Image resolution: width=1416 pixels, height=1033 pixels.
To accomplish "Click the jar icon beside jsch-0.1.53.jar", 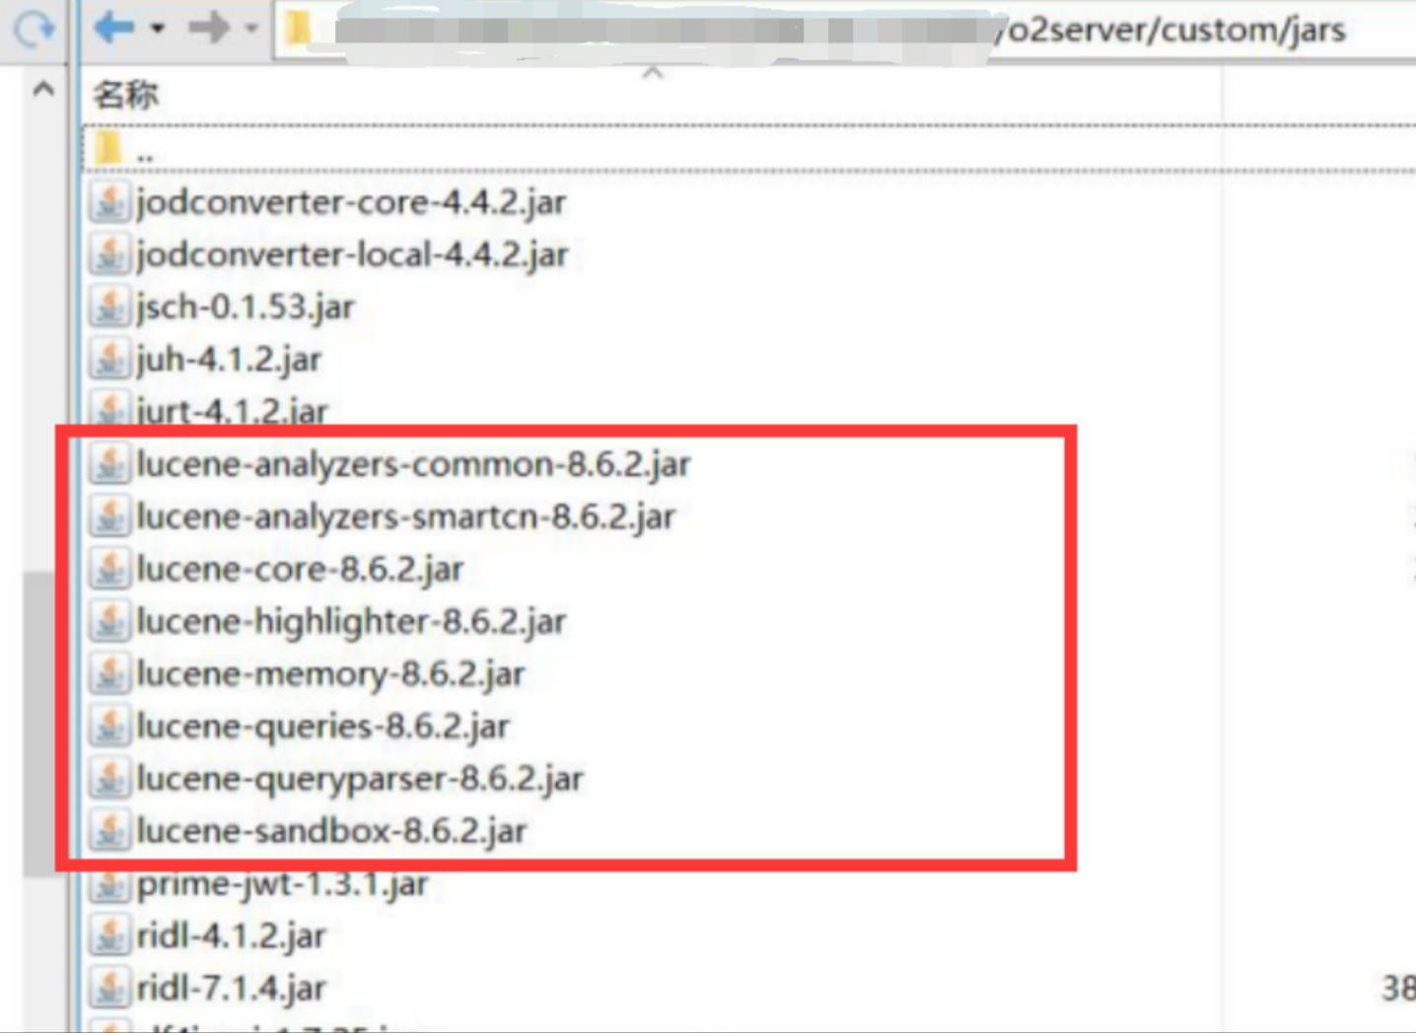I will click(109, 308).
